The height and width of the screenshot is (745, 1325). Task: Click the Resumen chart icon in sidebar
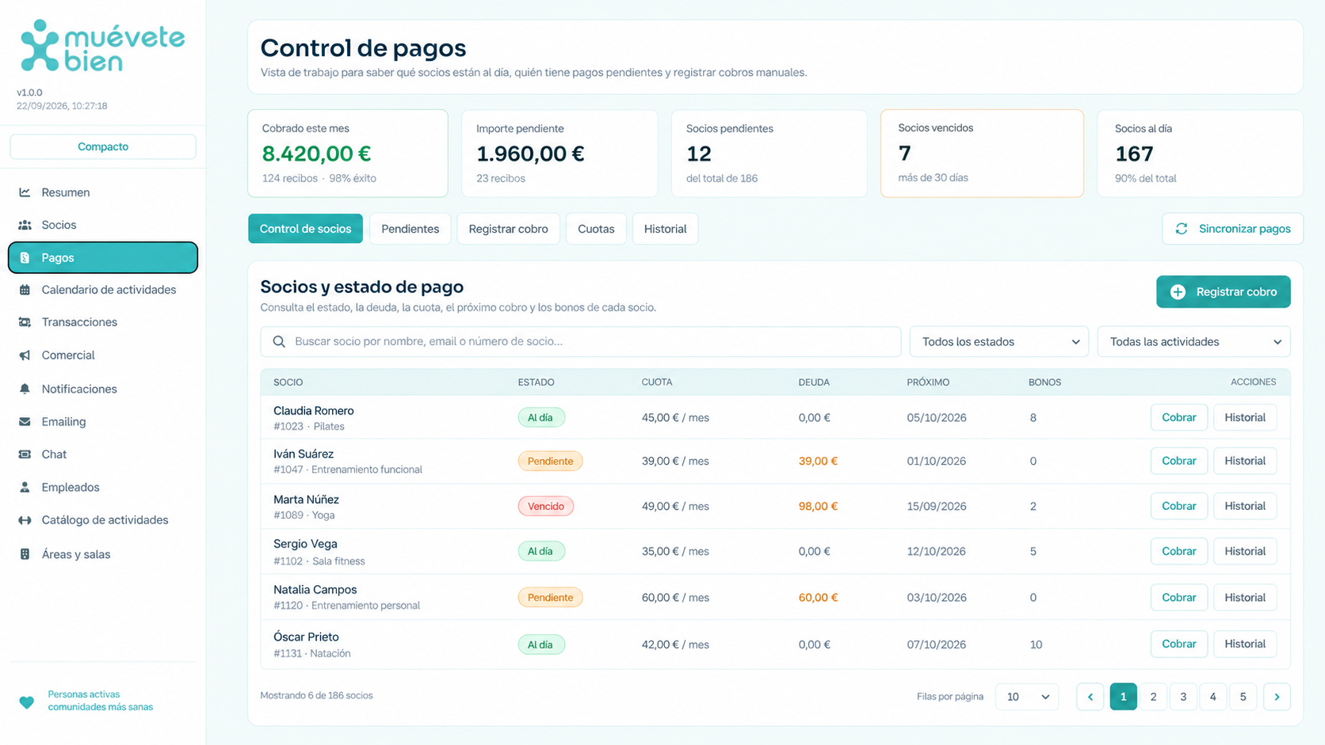click(25, 192)
